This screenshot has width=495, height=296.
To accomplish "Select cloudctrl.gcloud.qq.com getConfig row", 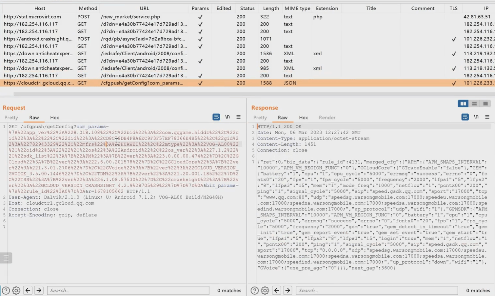I will 247,83.
